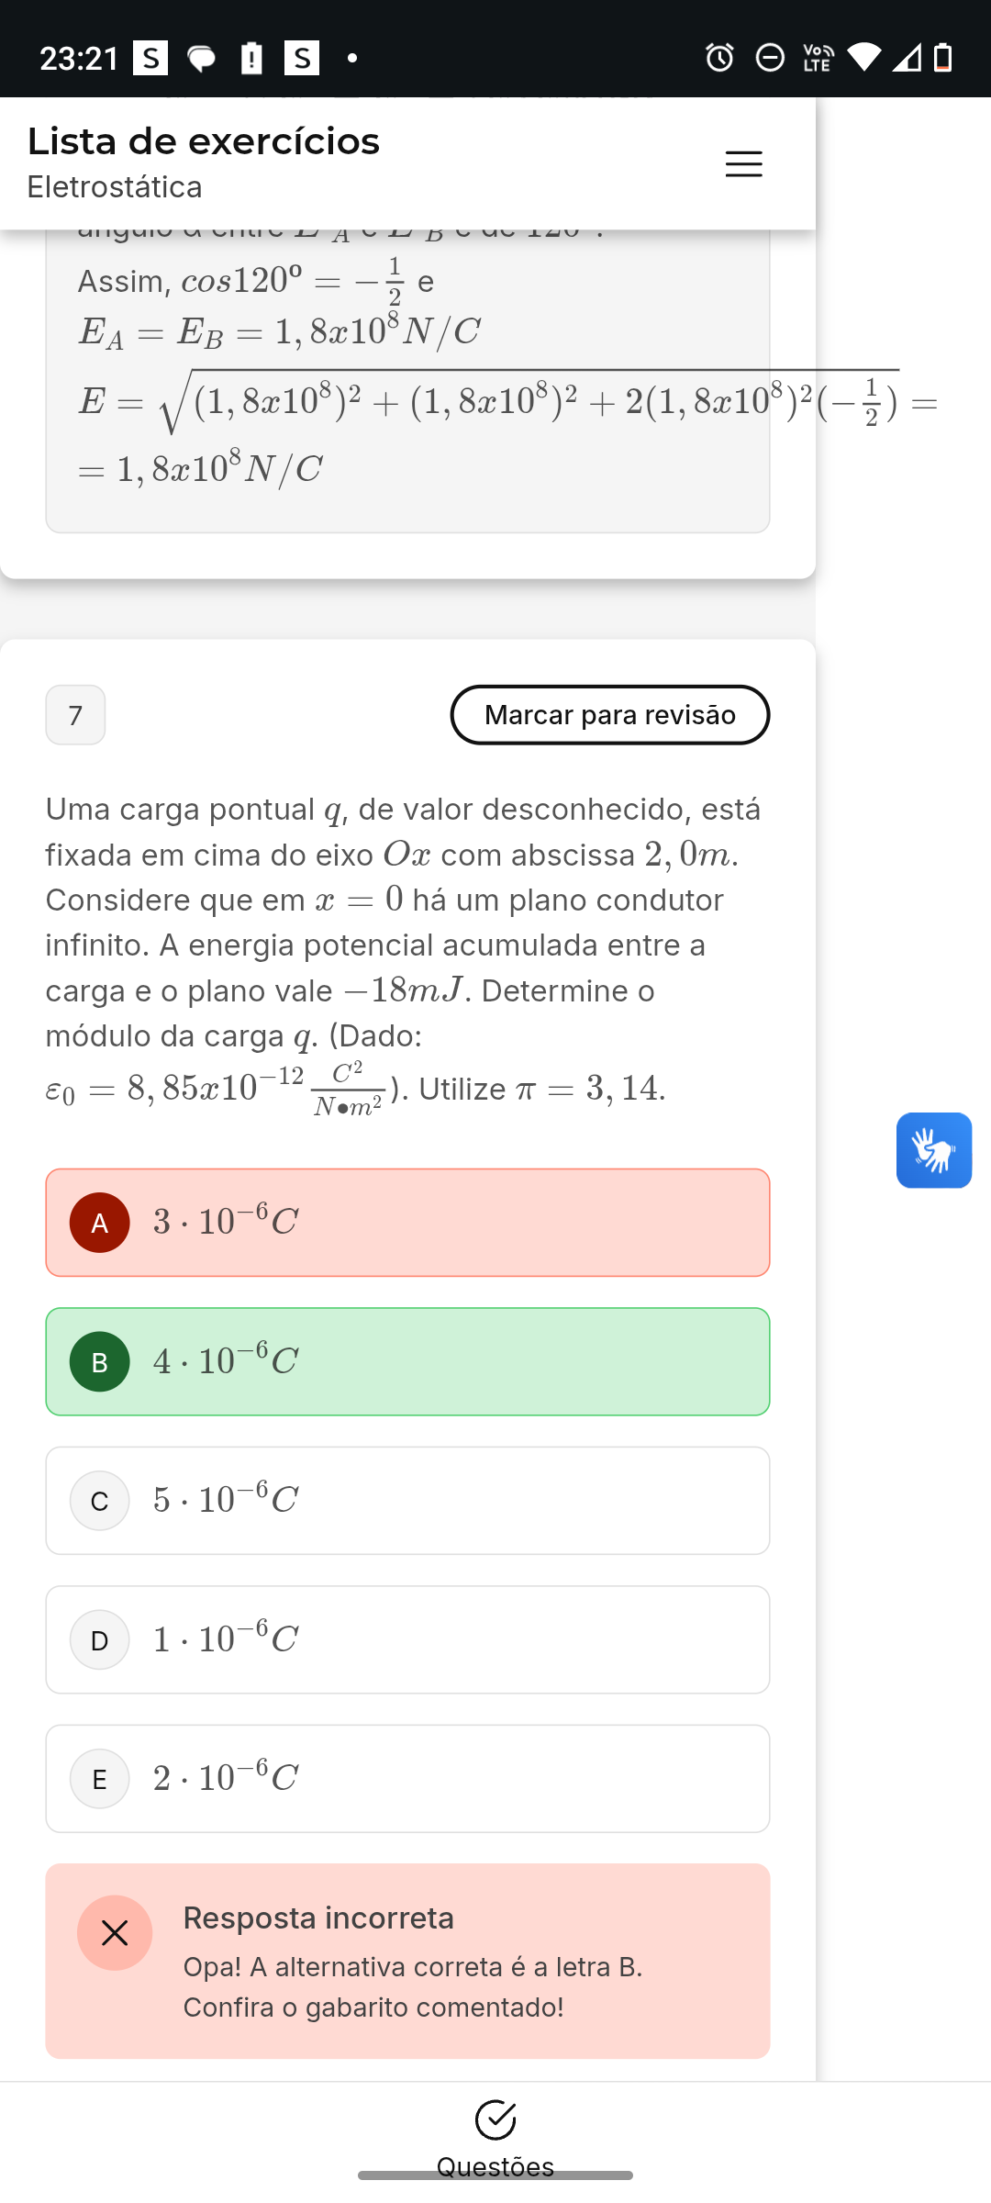Click Marcar para revisão button

[x=609, y=715]
